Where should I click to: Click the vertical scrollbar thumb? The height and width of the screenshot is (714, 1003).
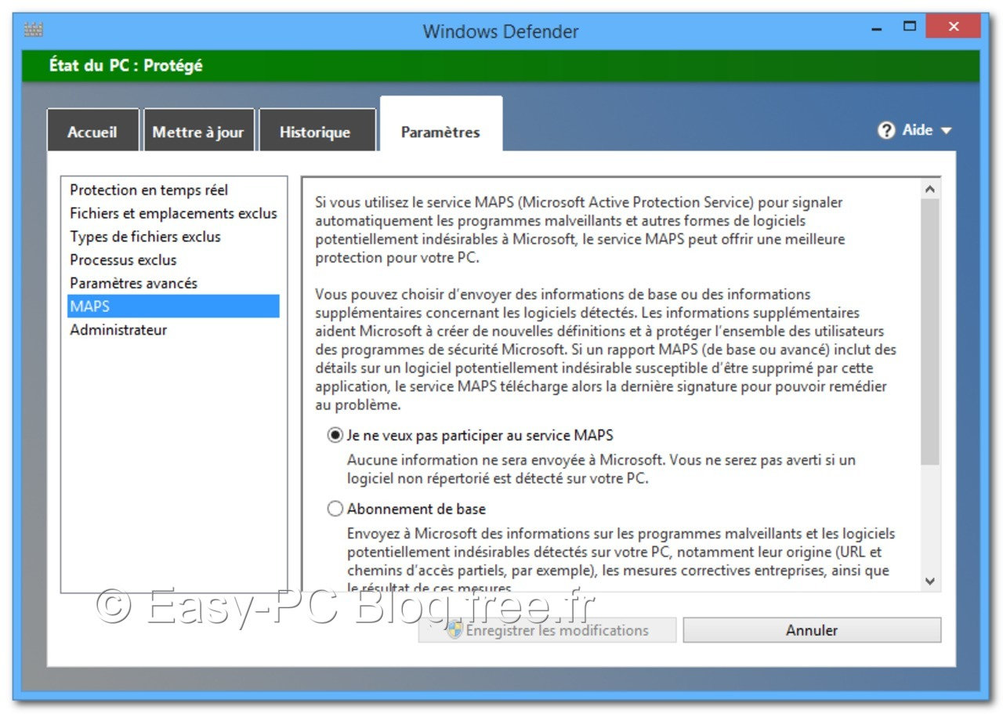coord(930,332)
